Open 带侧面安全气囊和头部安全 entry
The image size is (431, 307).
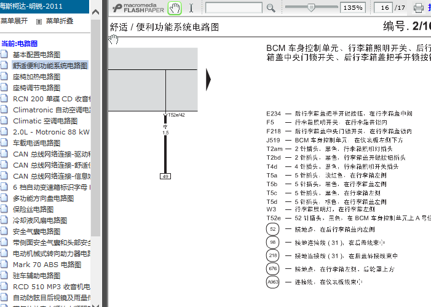[52, 243]
